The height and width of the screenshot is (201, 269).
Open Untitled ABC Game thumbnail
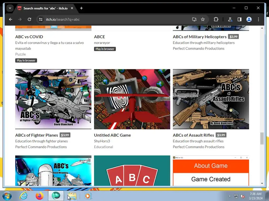132,99
